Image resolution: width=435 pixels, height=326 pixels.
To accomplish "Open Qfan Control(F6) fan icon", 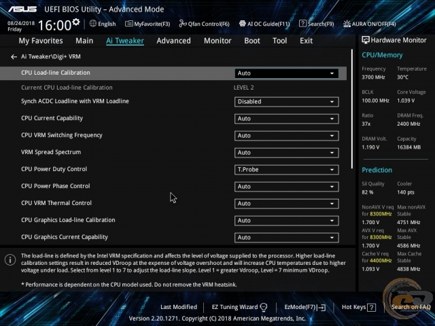I will pyautogui.click(x=183, y=24).
